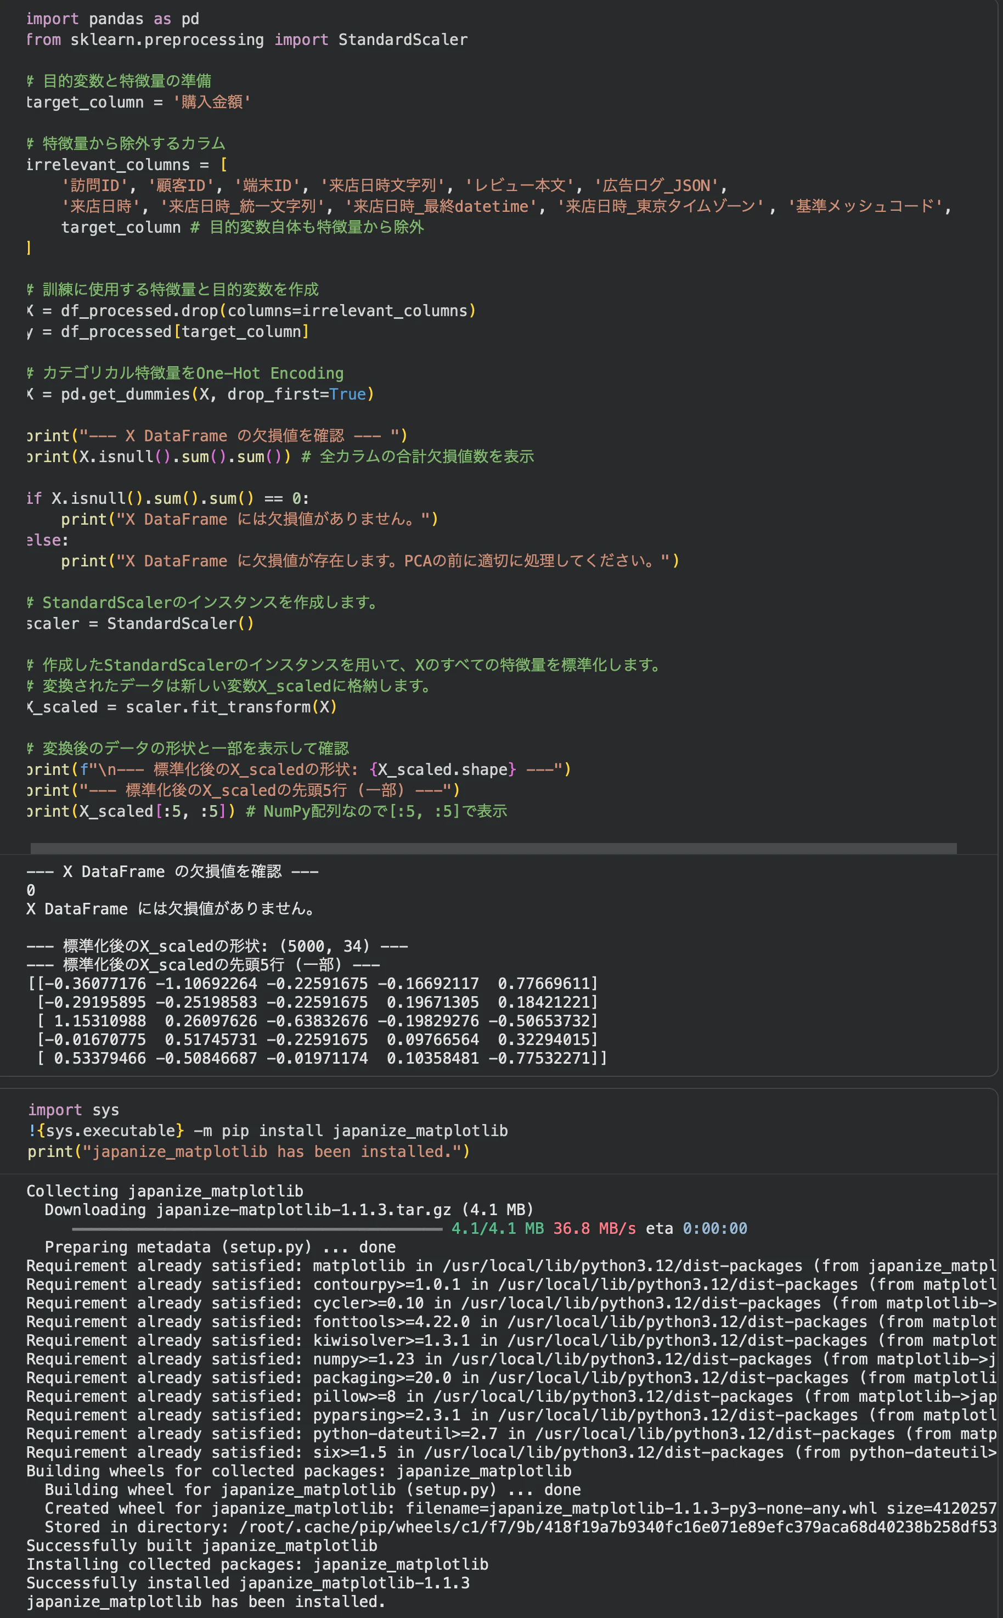Click the 'import sys' line in second cell

pos(74,1110)
